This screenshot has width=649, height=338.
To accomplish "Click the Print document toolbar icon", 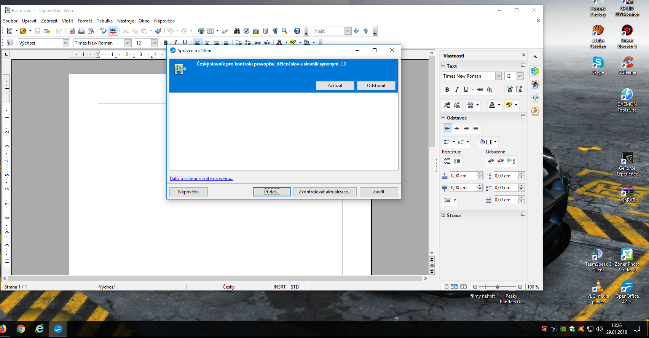I will (x=81, y=31).
